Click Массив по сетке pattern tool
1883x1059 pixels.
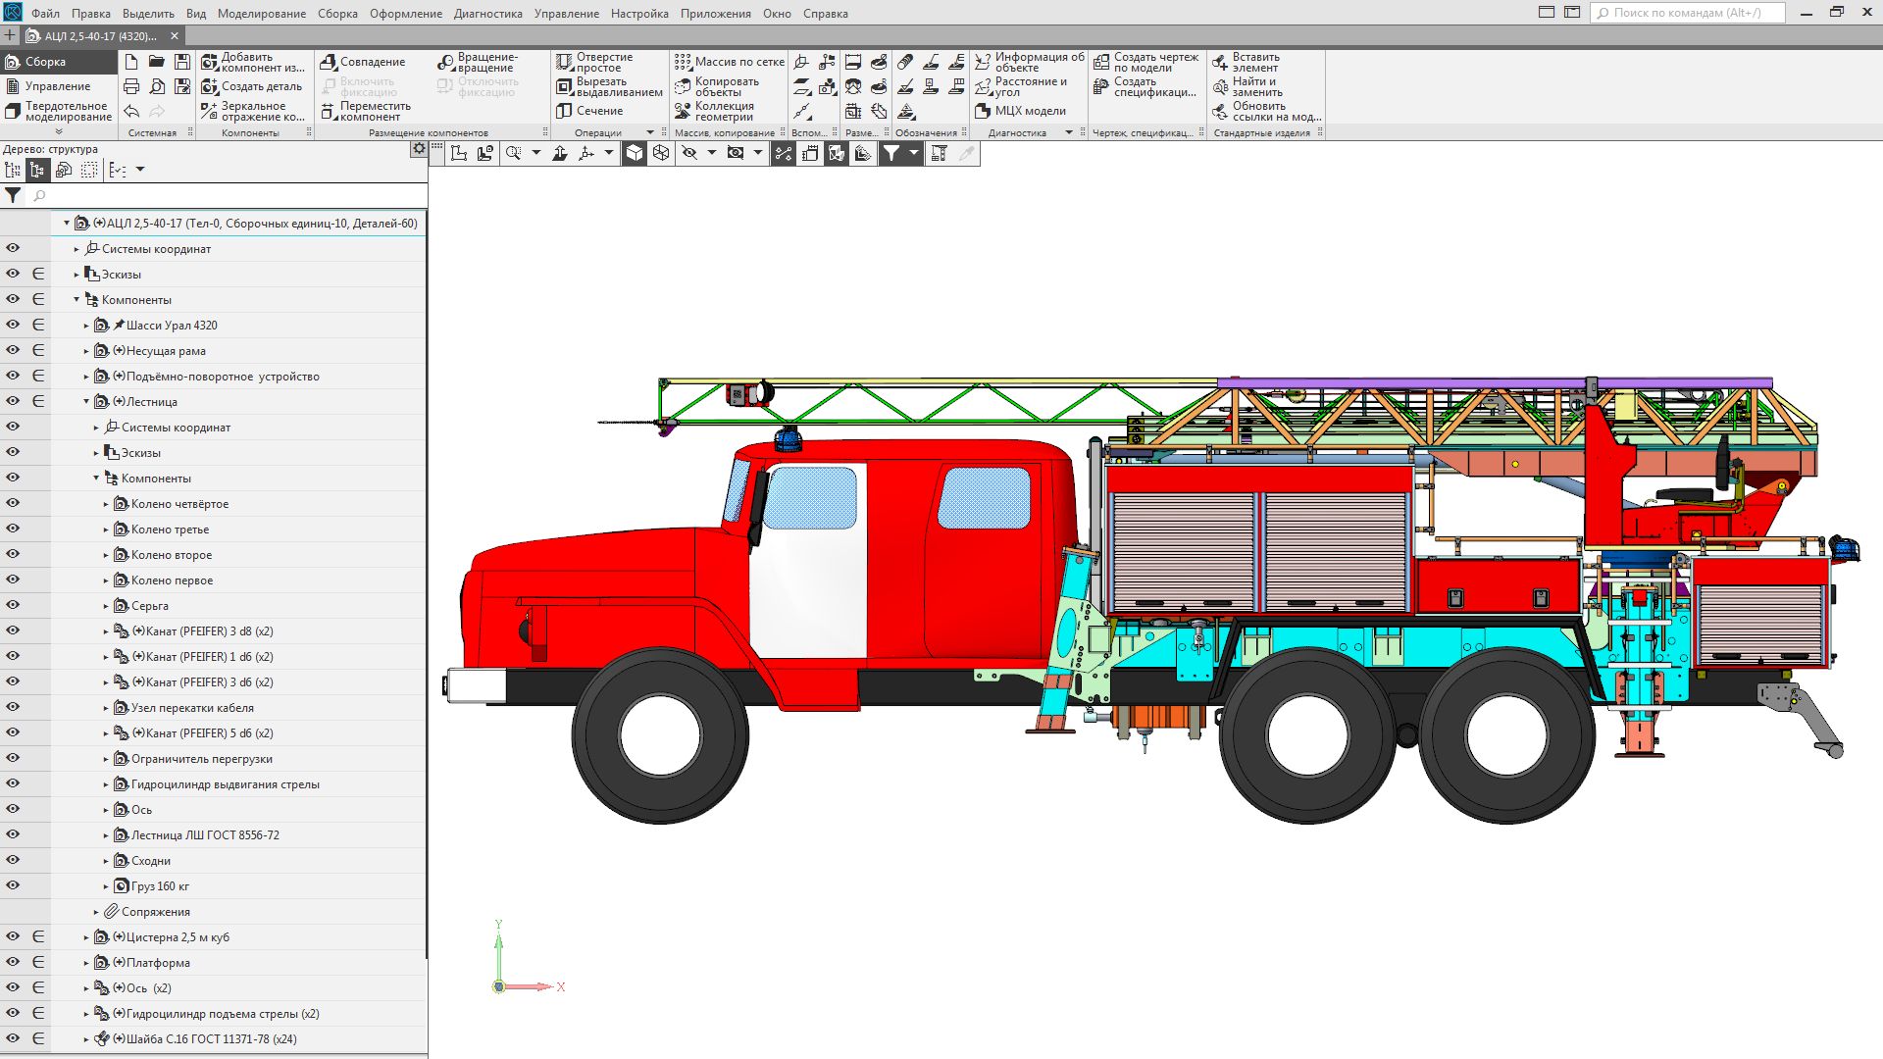click(729, 62)
